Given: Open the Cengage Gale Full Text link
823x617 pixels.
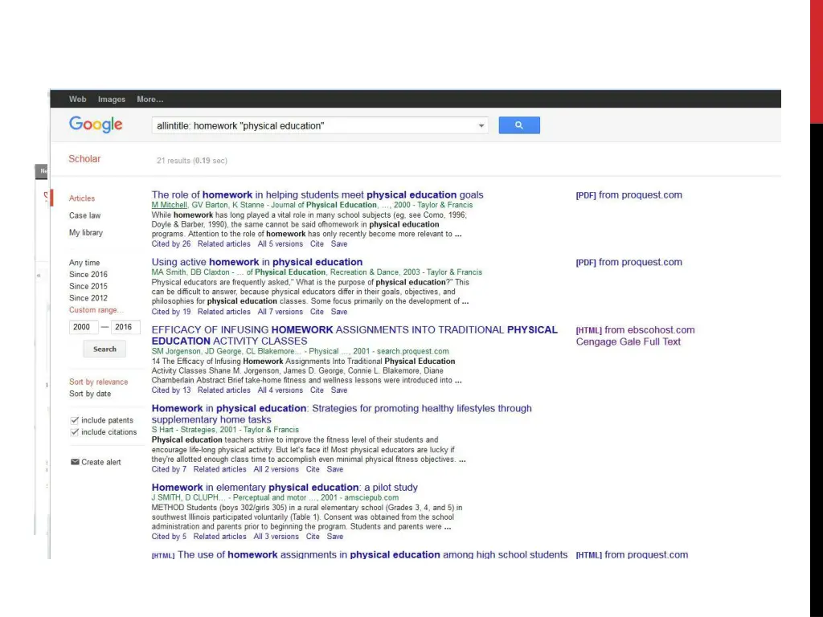Looking at the screenshot, I should (629, 342).
